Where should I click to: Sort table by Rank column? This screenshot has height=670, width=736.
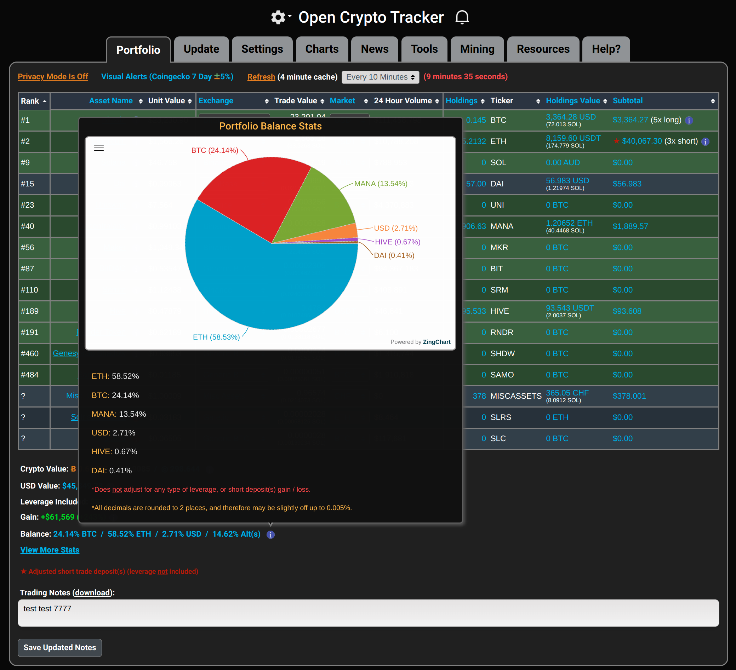[34, 101]
